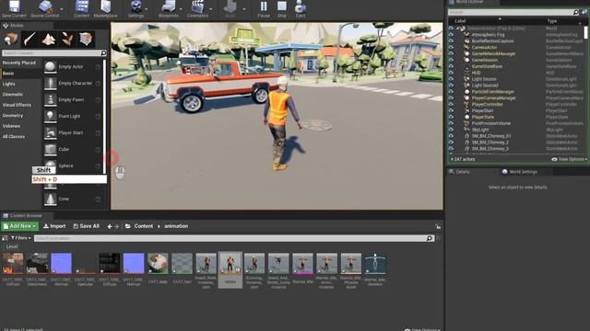Select the Geometry Editing mode cube icon

pos(86,39)
